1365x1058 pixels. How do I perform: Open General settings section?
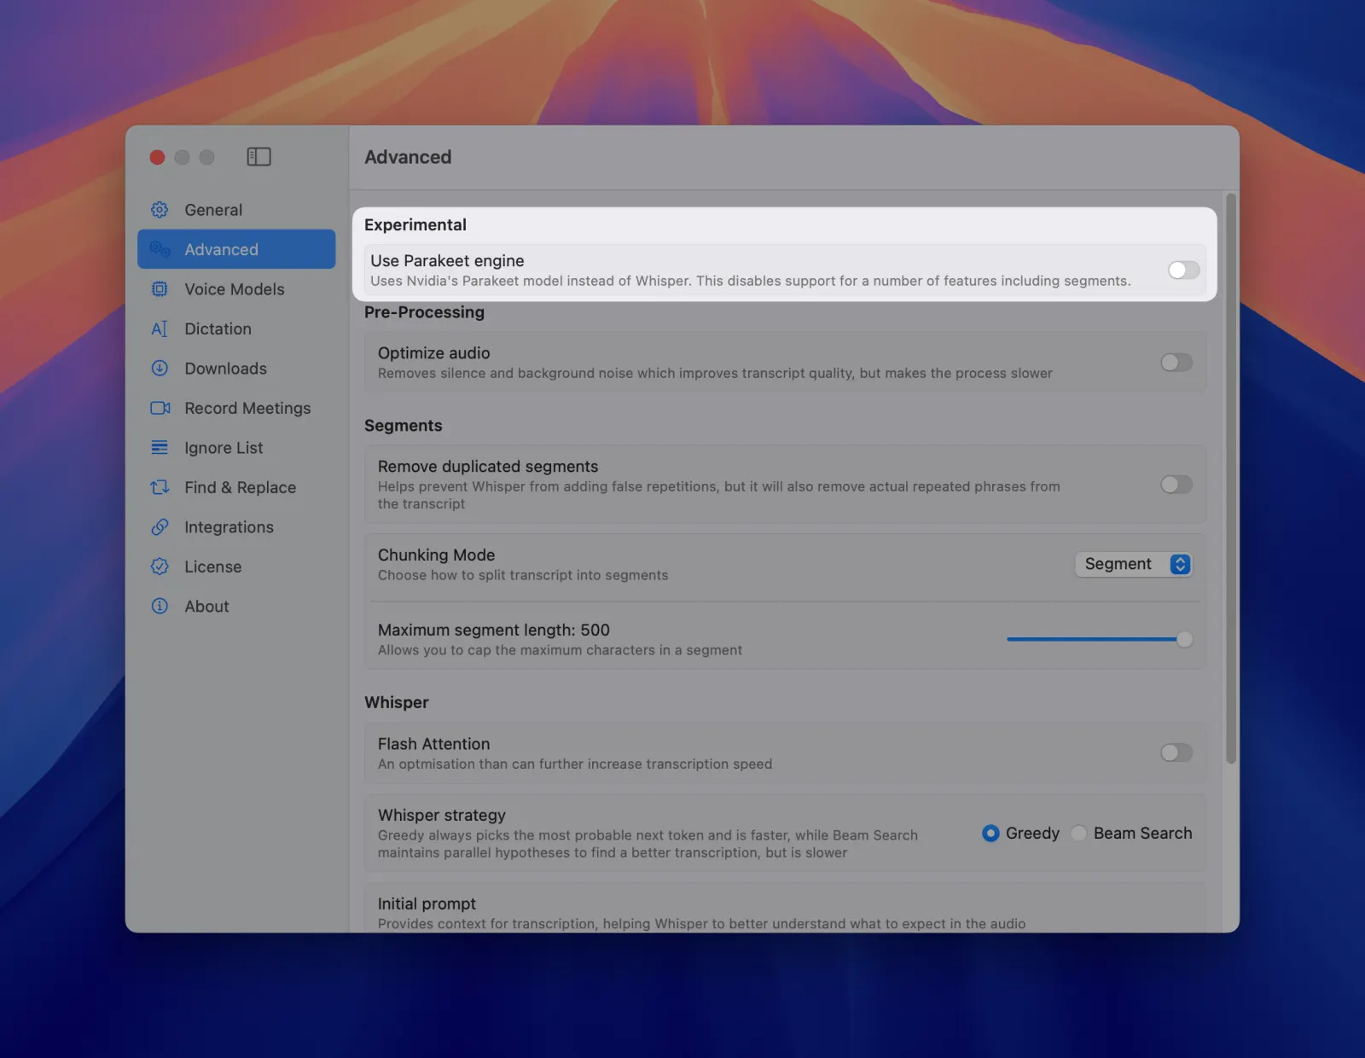236,210
